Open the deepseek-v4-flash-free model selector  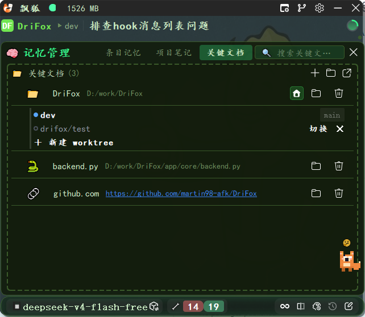pos(85,307)
